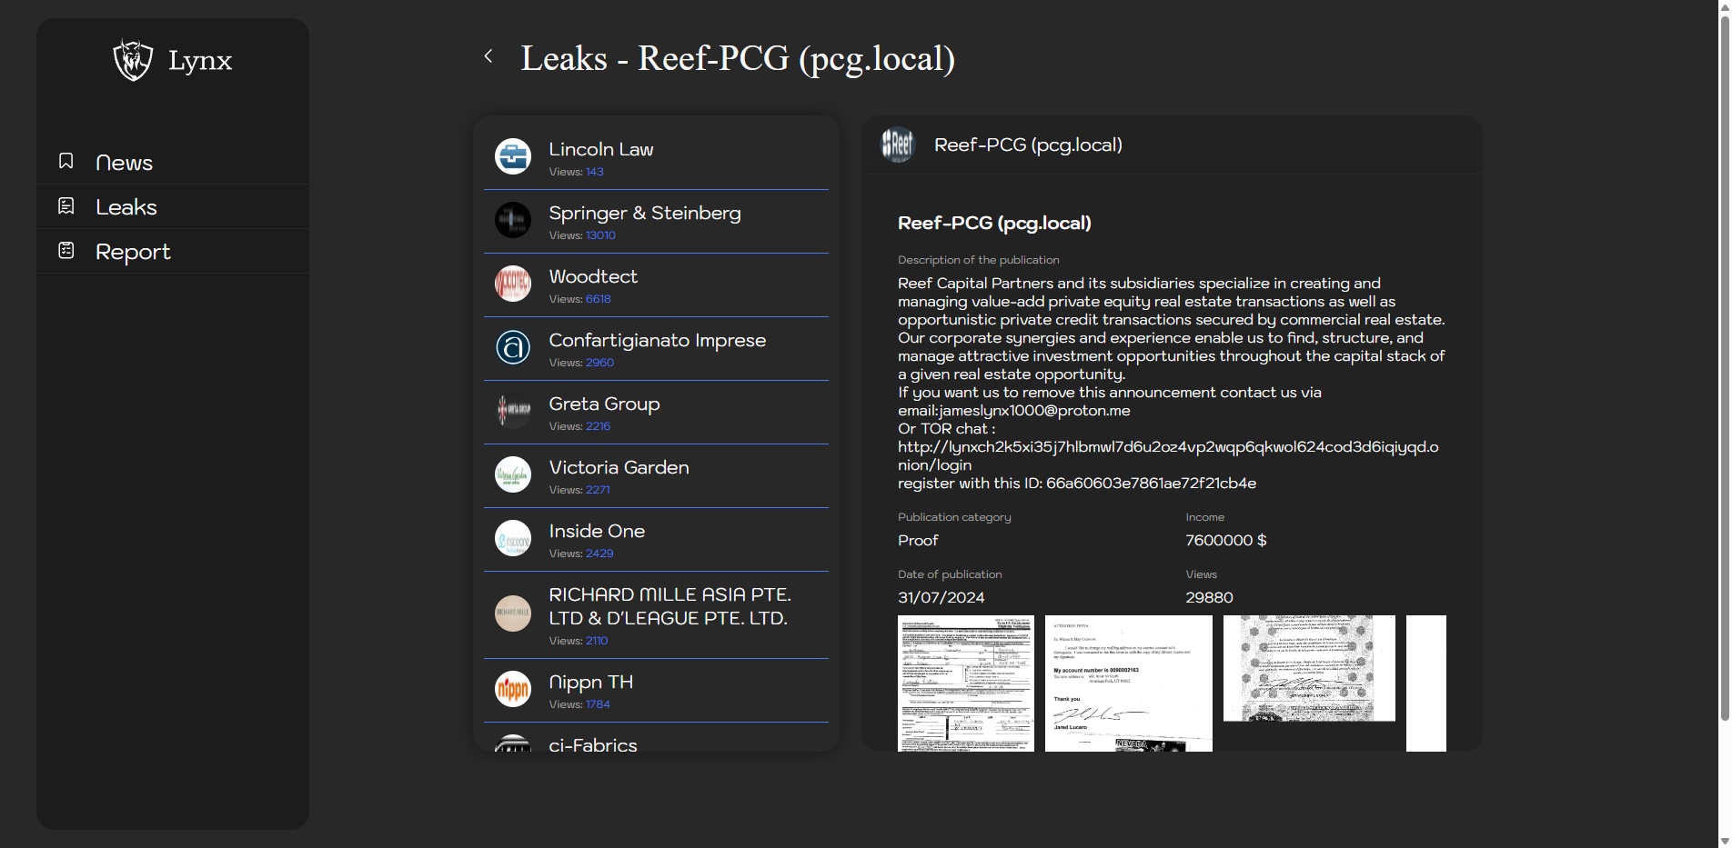Select the RICHARD MILLE ASIA PTE. LTD entry
The height and width of the screenshot is (848, 1732).
(670, 606)
